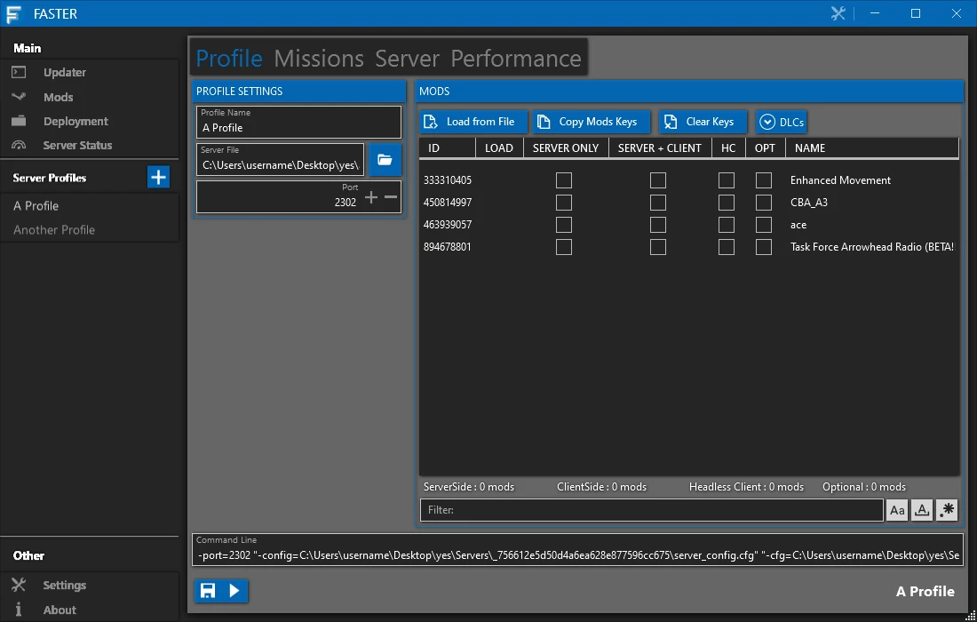Select Another Profile in Server Profiles

tap(54, 230)
